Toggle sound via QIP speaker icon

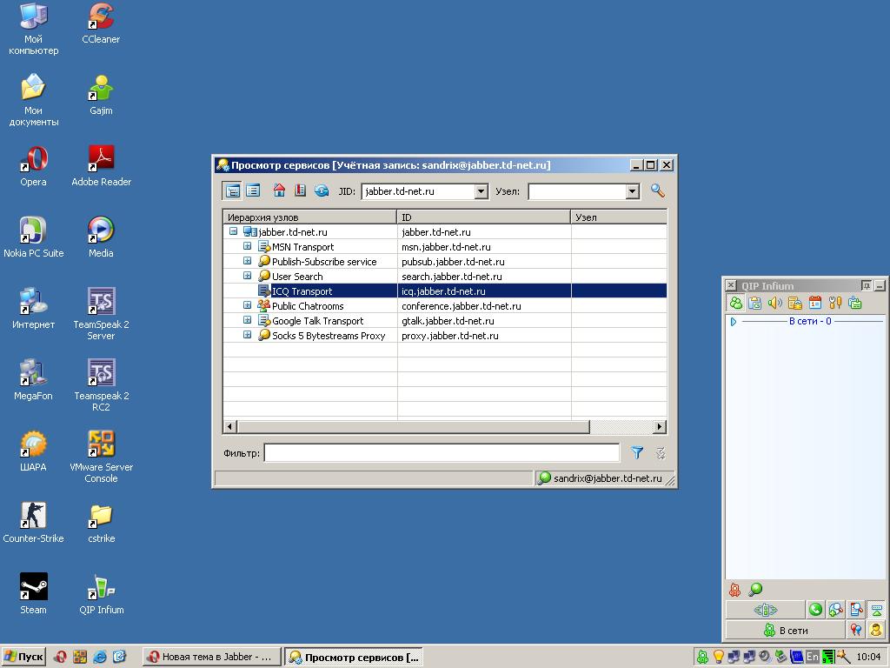[x=774, y=303]
